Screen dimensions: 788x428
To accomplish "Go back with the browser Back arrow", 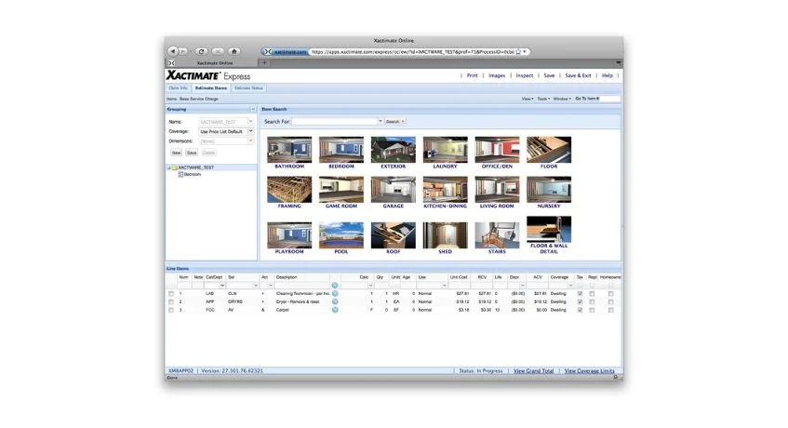I will pos(173,51).
